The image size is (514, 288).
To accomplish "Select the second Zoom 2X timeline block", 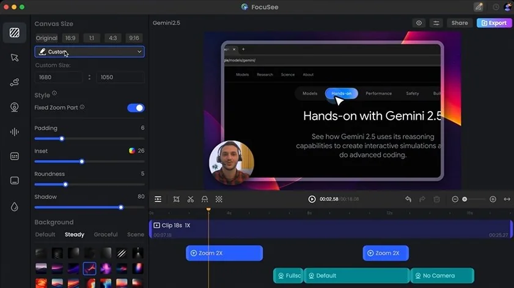I will tap(386, 253).
